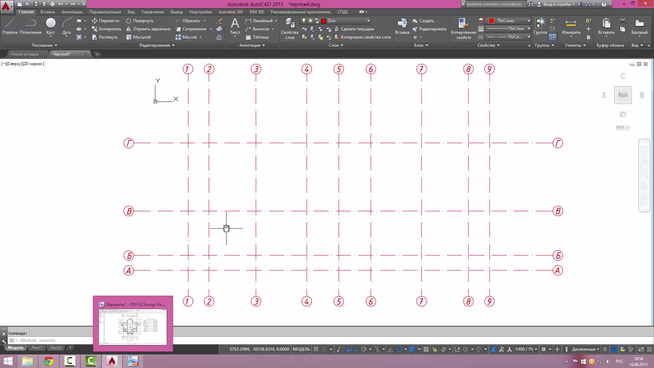This screenshot has width=654, height=368.
Task: Click the Масштаб (Scale) tool
Action: coord(138,37)
